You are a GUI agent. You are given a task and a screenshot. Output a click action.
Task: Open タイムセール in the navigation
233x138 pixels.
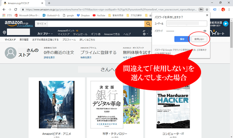click(x=80, y=34)
